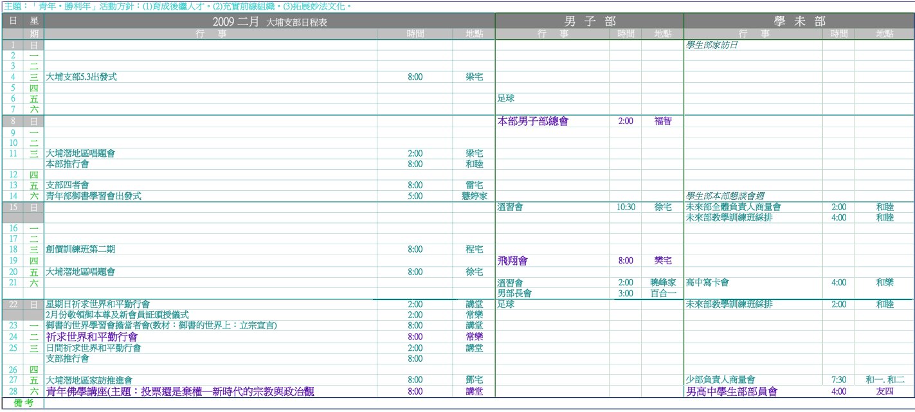Viewport: 915px width, 412px height.
Task: Click the '大埔支部5.3出發式' event cell
Action: (x=82, y=77)
